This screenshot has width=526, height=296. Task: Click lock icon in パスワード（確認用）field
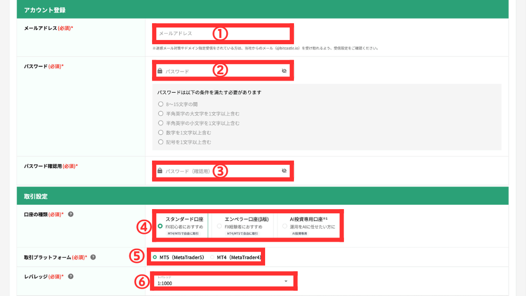tap(160, 170)
